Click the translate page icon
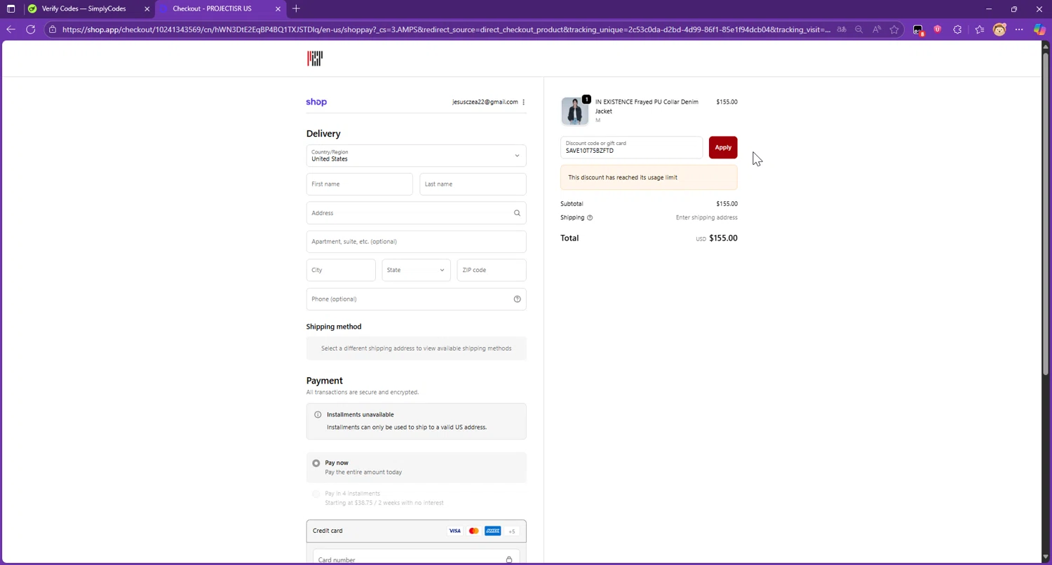Viewport: 1052px width, 565px height. 841,29
